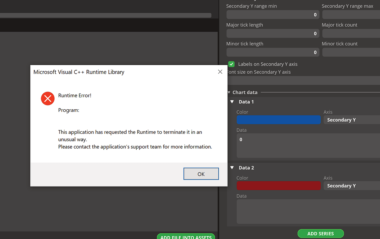This screenshot has height=239, width=380.
Task: Click the 'Chart data' section heading
Action: pos(245,93)
